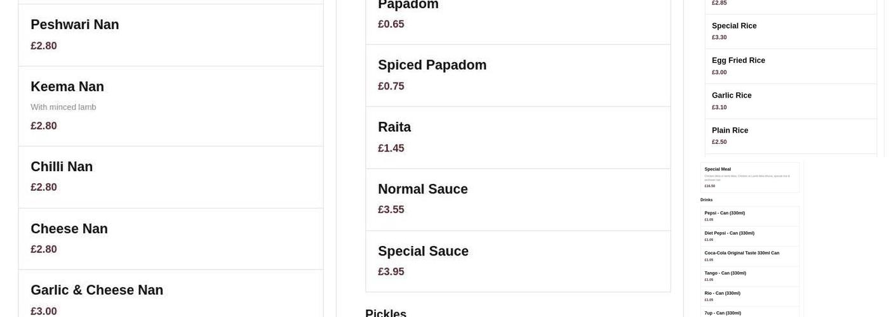Click the Spiced Papadom item
The image size is (889, 317).
(x=518, y=75)
